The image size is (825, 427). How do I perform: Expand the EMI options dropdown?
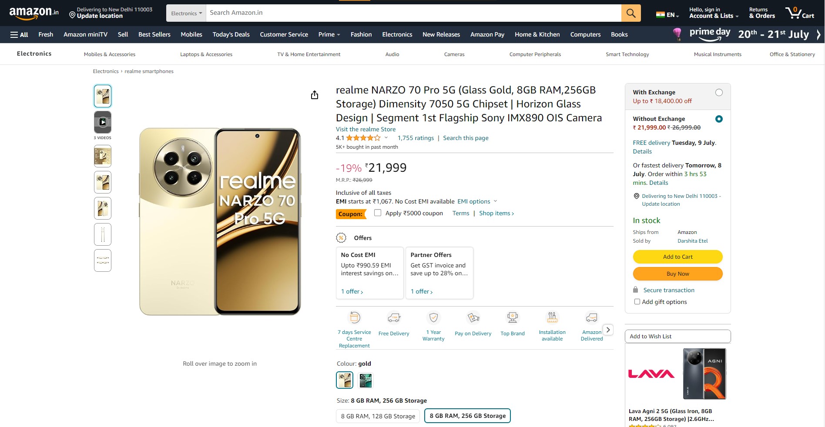[477, 201]
